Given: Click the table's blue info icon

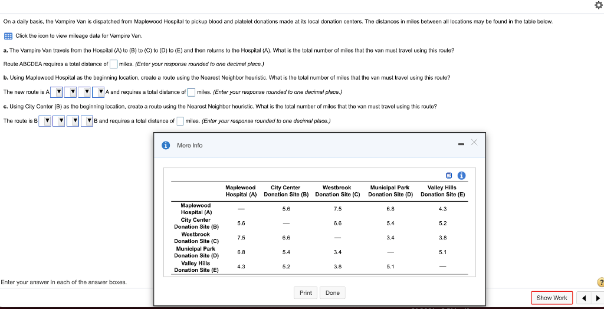Looking at the screenshot, I should click(x=461, y=176).
